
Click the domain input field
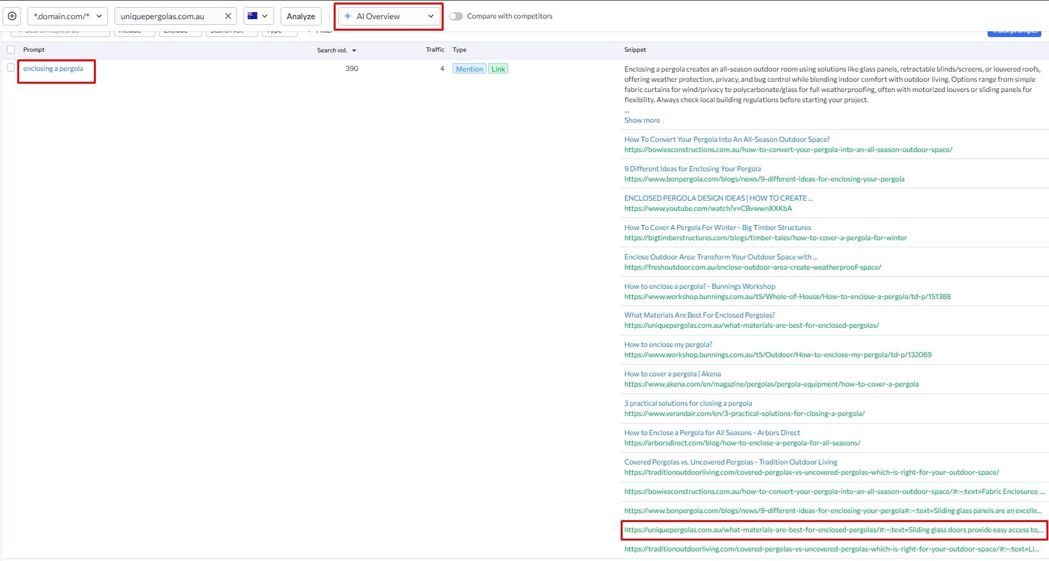point(166,16)
